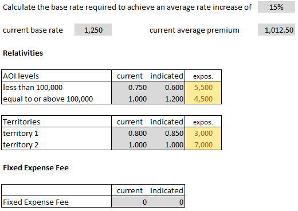Image resolution: width=298 pixels, height=211 pixels.
Task: Select the Fixed Expense Fee bold heading
Action: point(36,167)
